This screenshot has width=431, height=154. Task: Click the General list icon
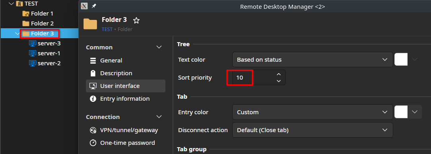click(x=93, y=60)
